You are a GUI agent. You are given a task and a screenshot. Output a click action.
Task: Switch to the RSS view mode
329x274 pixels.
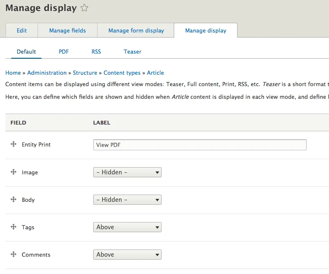pyautogui.click(x=96, y=52)
